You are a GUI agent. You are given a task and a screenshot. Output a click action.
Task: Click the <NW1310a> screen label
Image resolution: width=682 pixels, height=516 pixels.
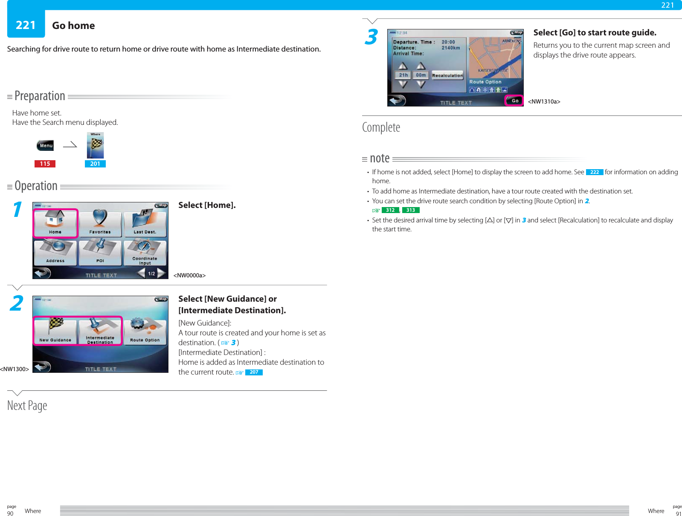click(x=544, y=101)
